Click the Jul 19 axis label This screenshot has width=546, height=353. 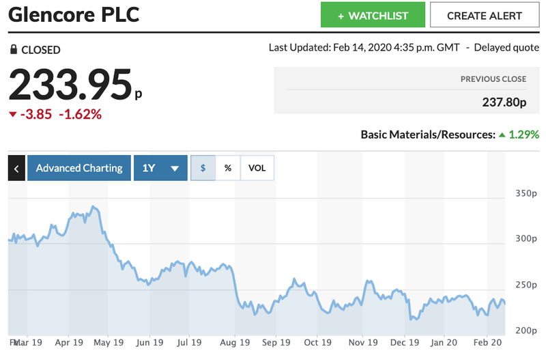[189, 343]
